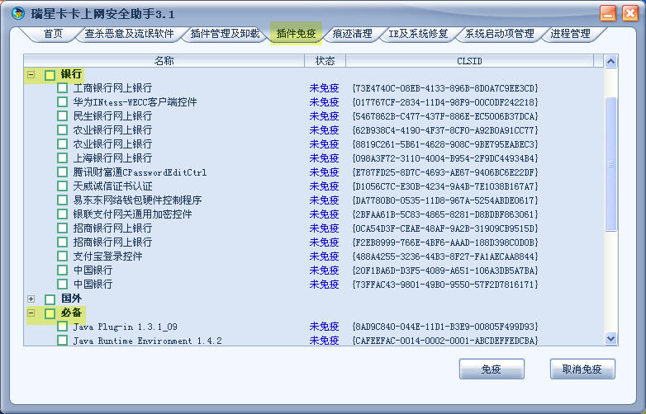Select Java Runtime Environment 1.4.2 entry name
The image size is (646, 414).
(x=148, y=341)
